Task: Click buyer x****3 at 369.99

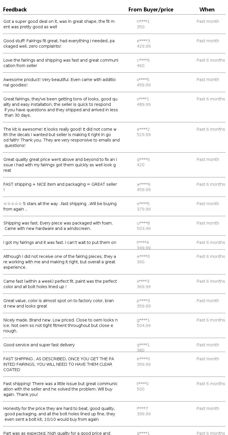Action: [x=144, y=284]
